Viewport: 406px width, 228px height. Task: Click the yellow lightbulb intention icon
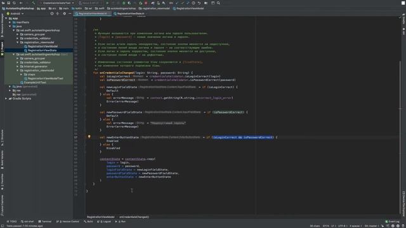click(89, 137)
